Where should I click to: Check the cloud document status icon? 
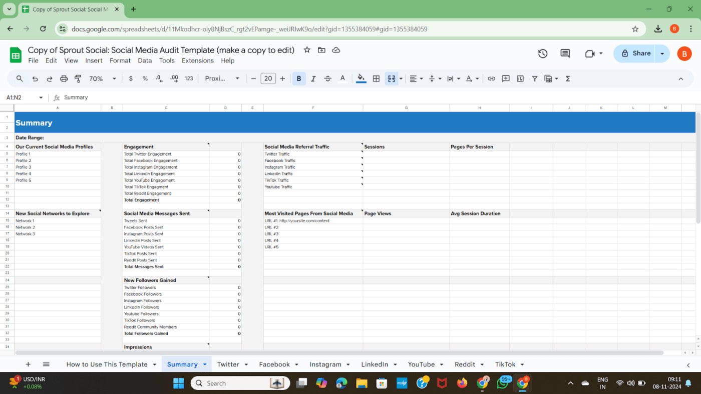[336, 50]
